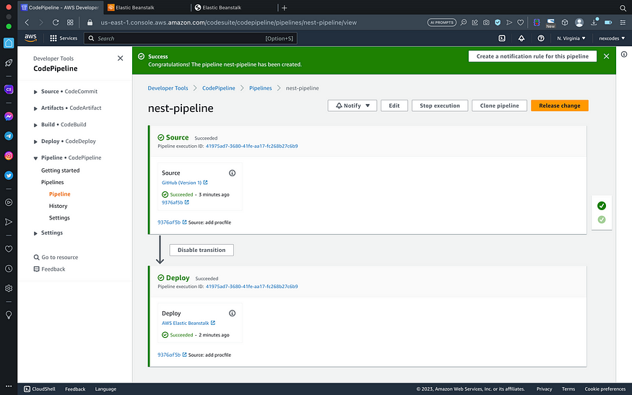
Task: Open AWS CloudShell icon in top bar
Action: pos(502,38)
